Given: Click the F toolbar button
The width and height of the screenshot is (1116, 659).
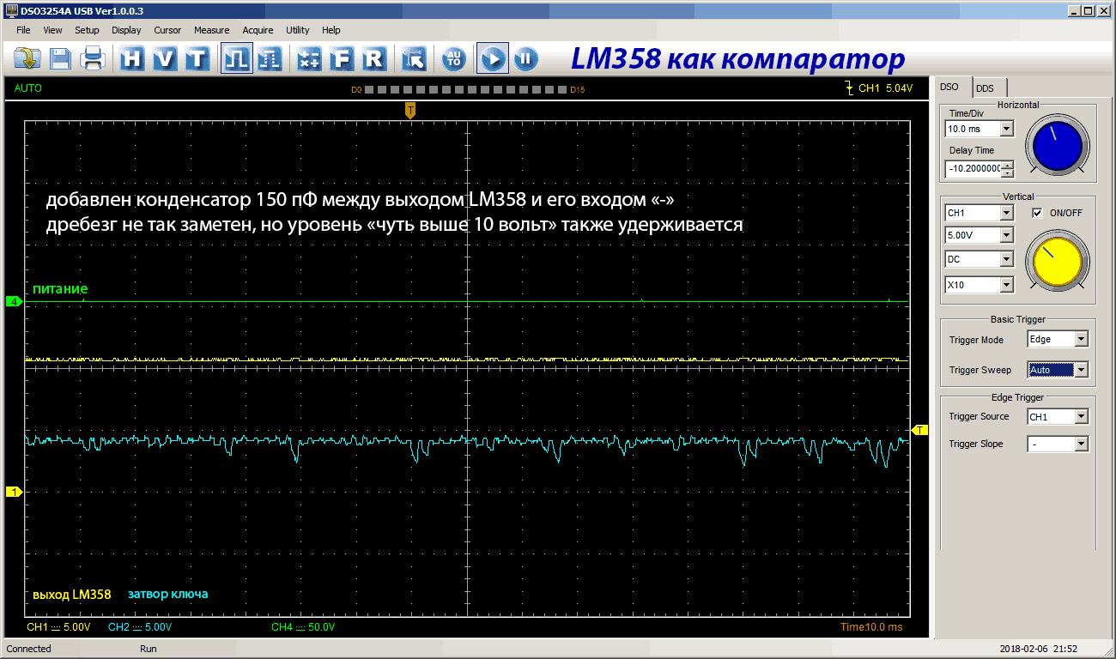Looking at the screenshot, I should (x=342, y=58).
